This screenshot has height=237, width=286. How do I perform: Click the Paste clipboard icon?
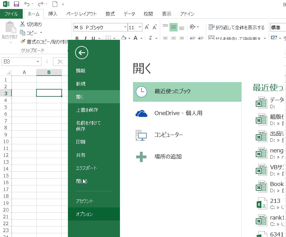(10, 27)
